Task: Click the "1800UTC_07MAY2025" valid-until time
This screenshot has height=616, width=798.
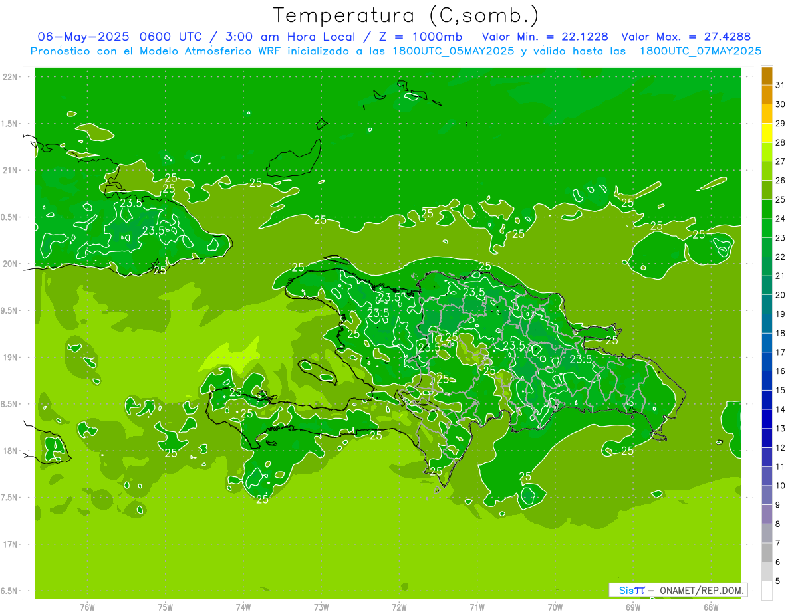Action: 700,51
